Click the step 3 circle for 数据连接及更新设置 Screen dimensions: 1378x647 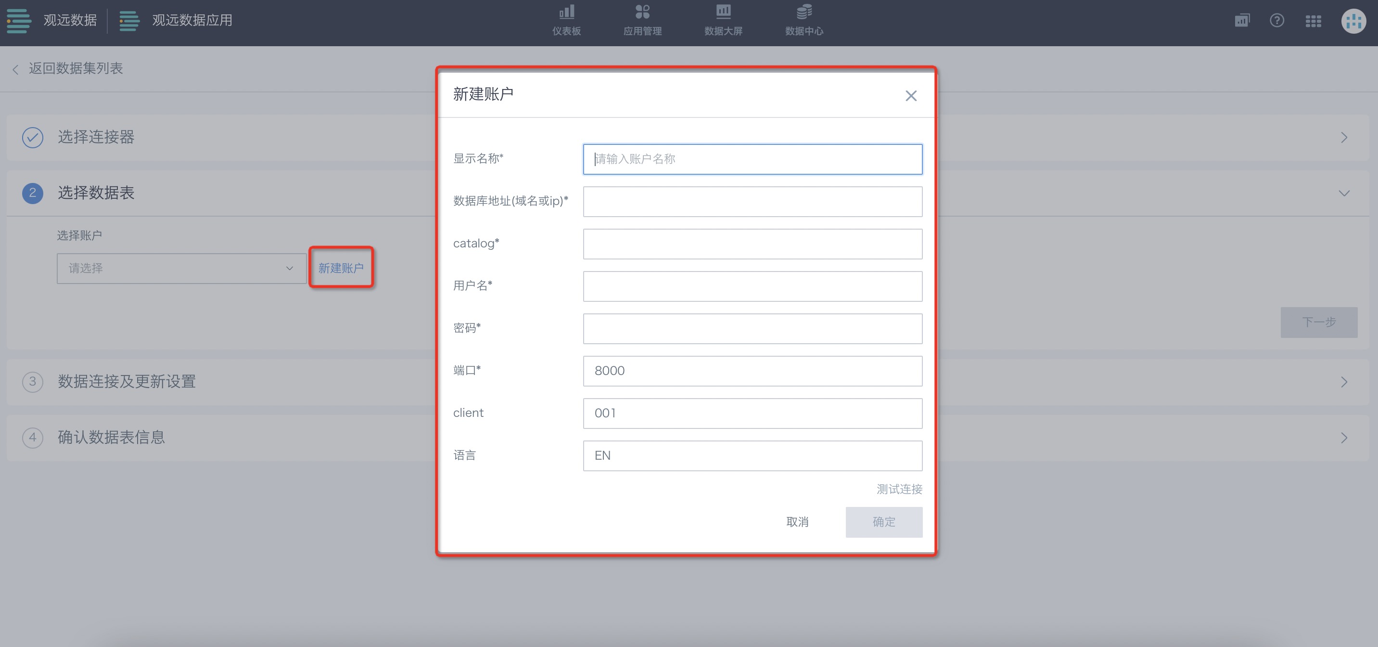33,382
